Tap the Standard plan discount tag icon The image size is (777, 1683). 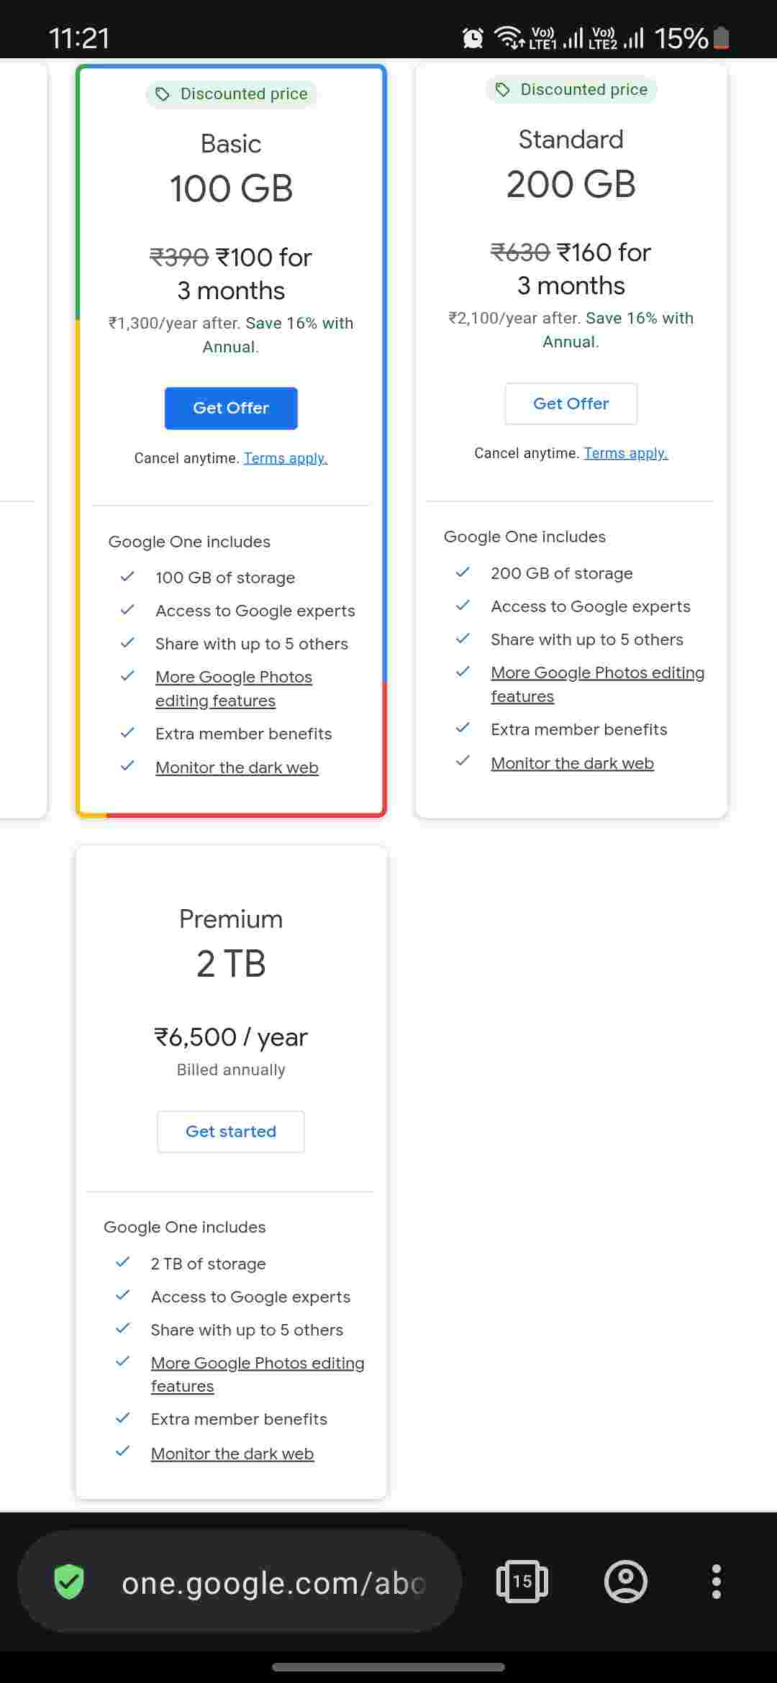tap(504, 90)
